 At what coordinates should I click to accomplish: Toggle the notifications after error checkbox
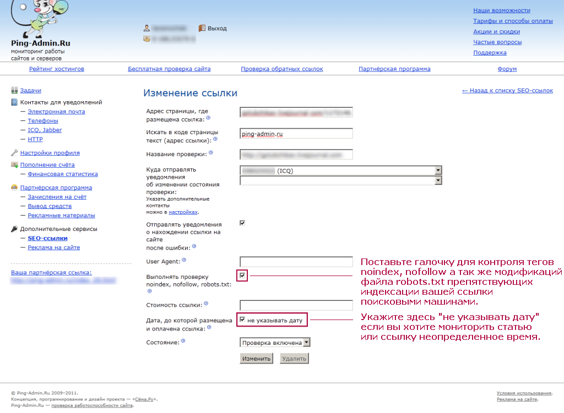[242, 223]
